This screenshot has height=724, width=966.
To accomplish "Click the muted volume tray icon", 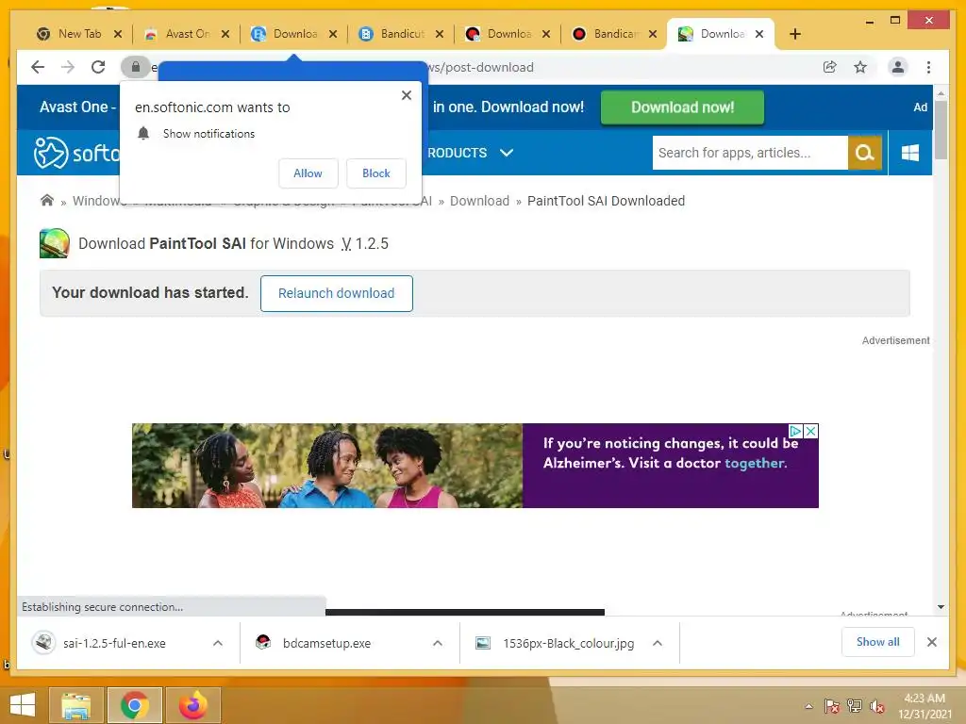I will click(x=877, y=706).
